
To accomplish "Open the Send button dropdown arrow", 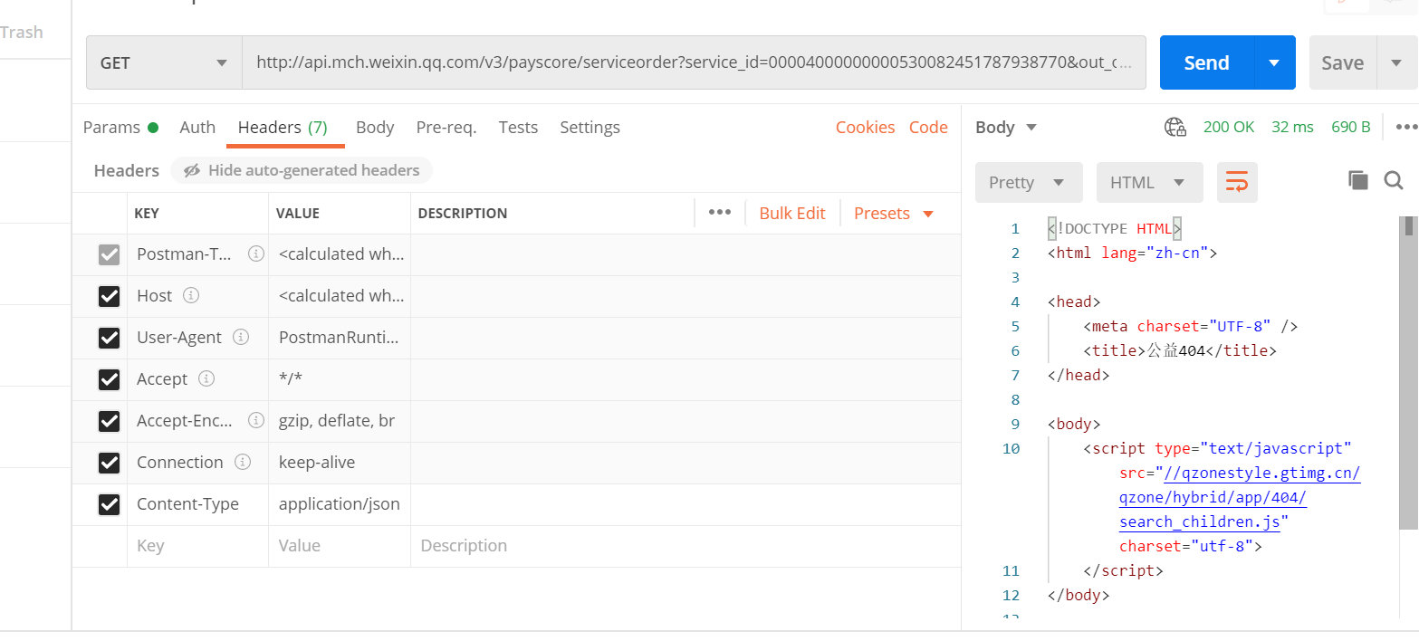I will [1275, 62].
